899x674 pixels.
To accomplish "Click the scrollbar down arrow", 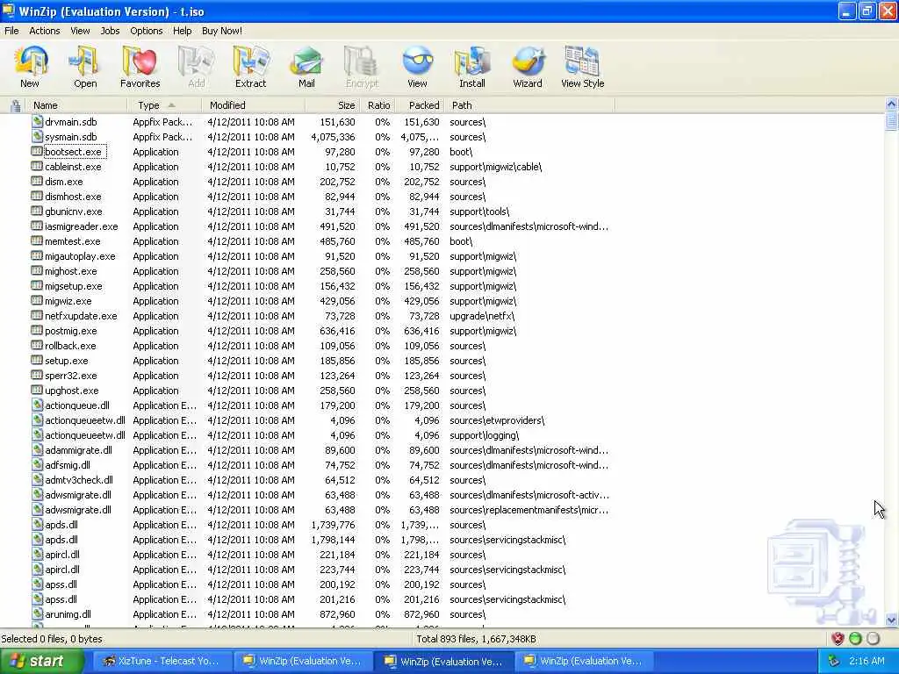I will (x=891, y=620).
